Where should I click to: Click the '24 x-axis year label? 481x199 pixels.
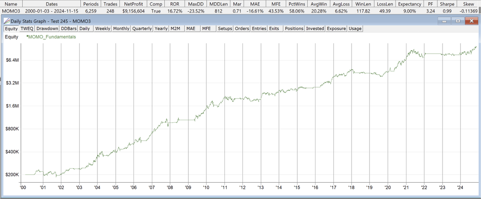pos(460,187)
